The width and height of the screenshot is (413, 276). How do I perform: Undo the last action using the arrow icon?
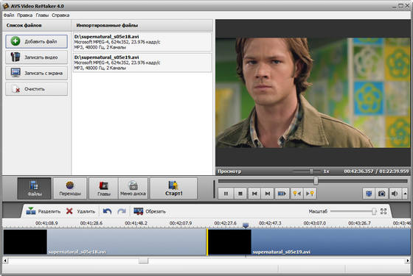pos(107,211)
